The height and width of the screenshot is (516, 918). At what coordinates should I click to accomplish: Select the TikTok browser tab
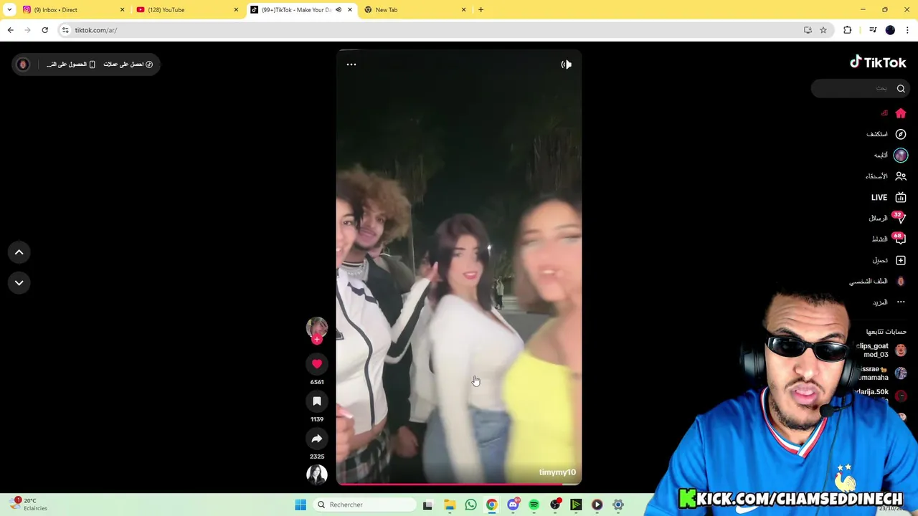point(301,9)
